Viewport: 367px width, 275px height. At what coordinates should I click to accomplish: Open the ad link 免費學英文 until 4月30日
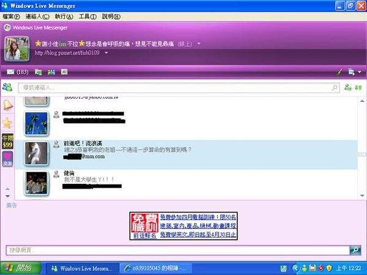pyautogui.click(x=198, y=235)
